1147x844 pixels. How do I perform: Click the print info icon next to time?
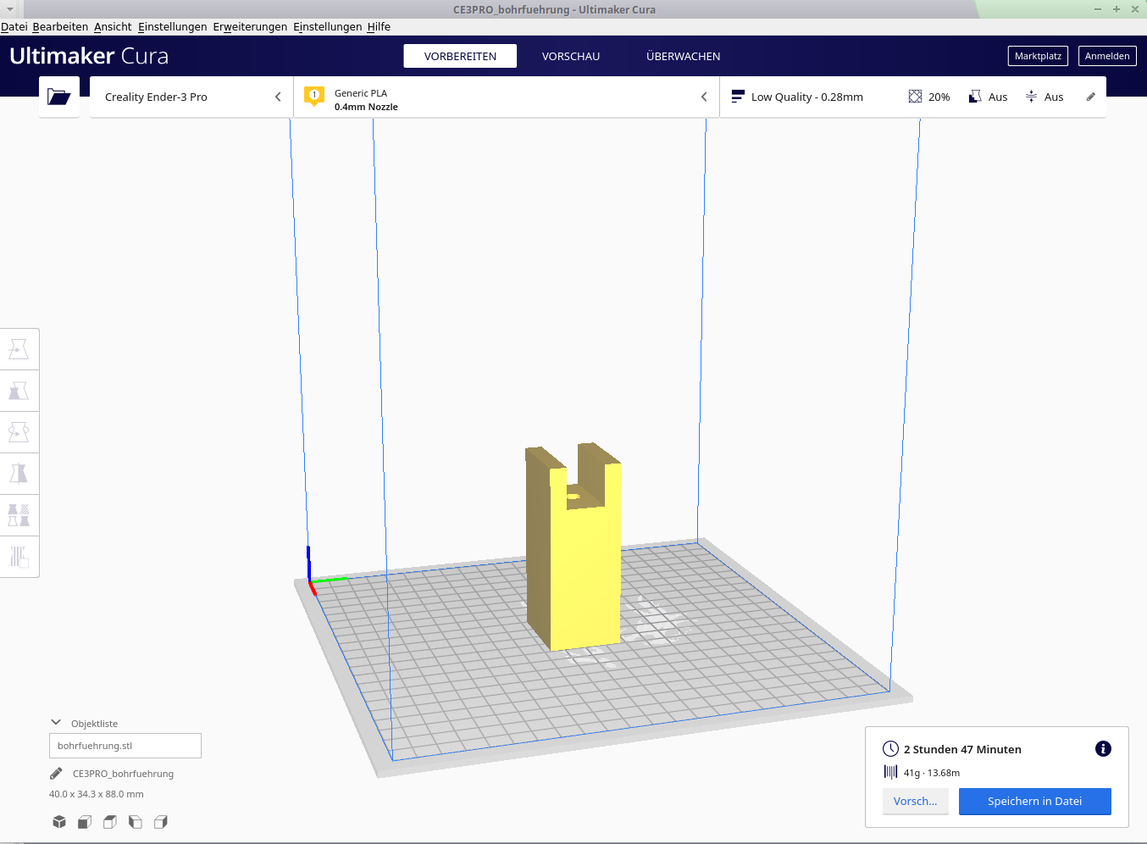coord(1103,748)
